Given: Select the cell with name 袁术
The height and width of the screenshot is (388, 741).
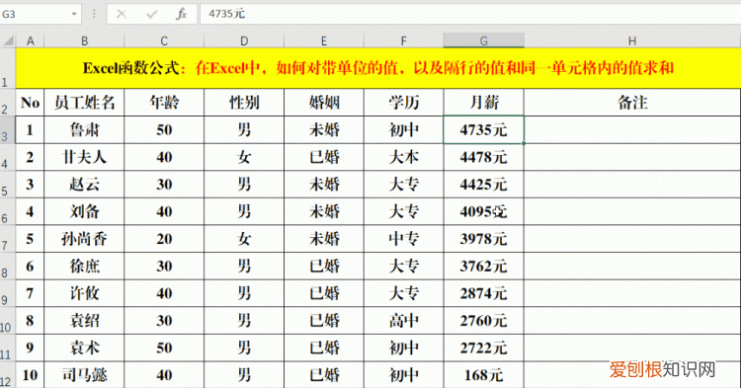Looking at the screenshot, I should click(85, 348).
